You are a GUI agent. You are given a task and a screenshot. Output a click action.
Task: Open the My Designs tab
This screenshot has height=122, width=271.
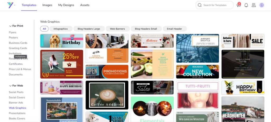(66, 5)
